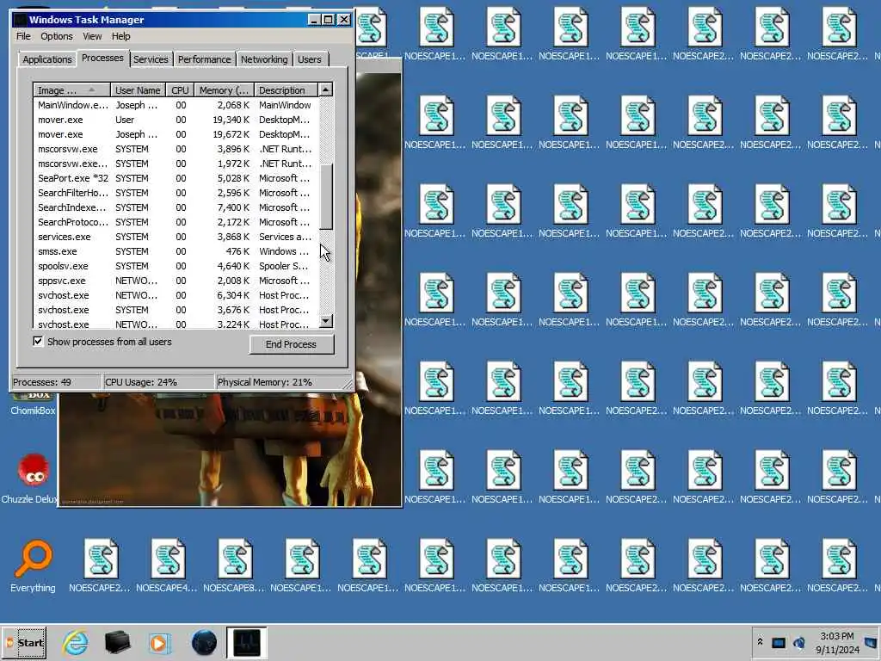Click the Processes: 49 status entry
This screenshot has width=881, height=661.
click(56, 382)
